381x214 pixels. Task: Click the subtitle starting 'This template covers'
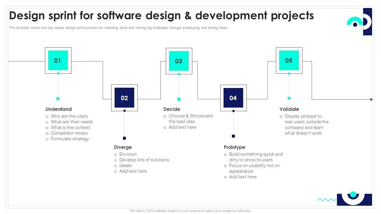(x=118, y=28)
